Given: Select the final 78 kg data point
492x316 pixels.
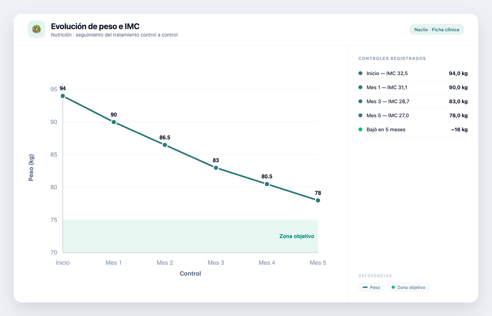Looking at the screenshot, I should coord(318,200).
